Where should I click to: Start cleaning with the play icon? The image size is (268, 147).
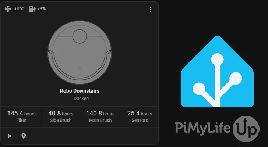(10, 136)
